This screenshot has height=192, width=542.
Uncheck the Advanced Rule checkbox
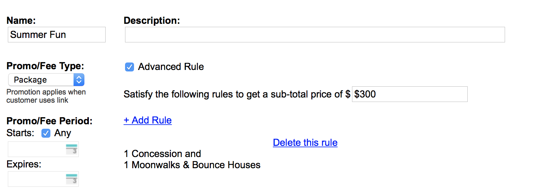pyautogui.click(x=130, y=67)
